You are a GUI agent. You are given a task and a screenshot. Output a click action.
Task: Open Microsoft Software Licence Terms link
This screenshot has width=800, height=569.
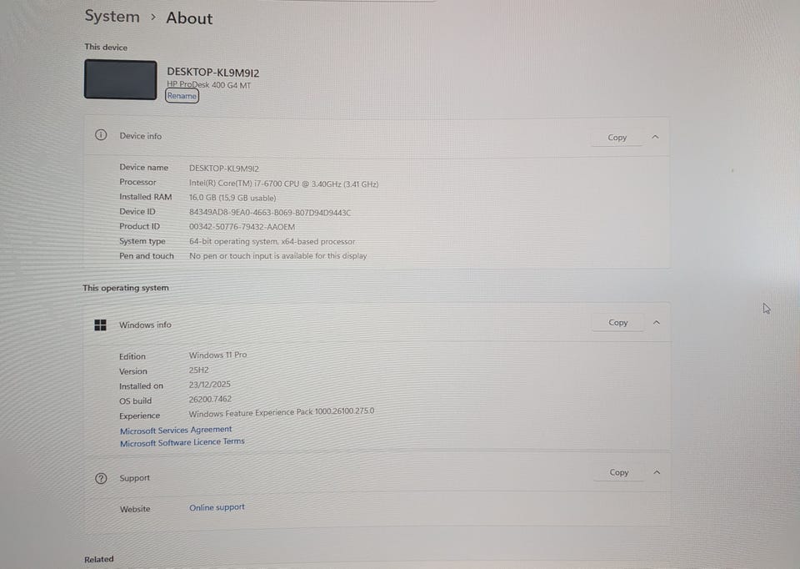point(182,442)
